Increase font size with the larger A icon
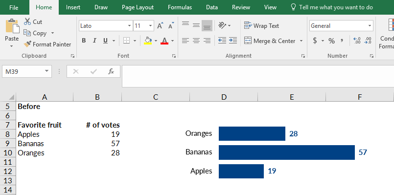Screen dimensions: 394x195 pos(160,25)
